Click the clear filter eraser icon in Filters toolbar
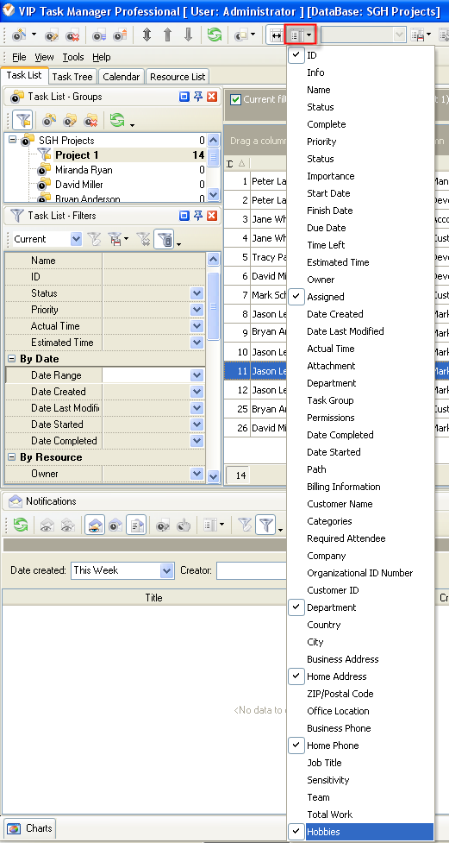 (93, 239)
